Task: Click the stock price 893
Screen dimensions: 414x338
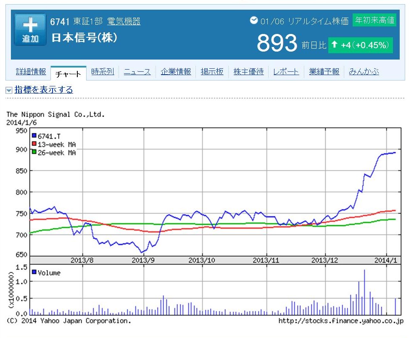Action: (x=277, y=43)
